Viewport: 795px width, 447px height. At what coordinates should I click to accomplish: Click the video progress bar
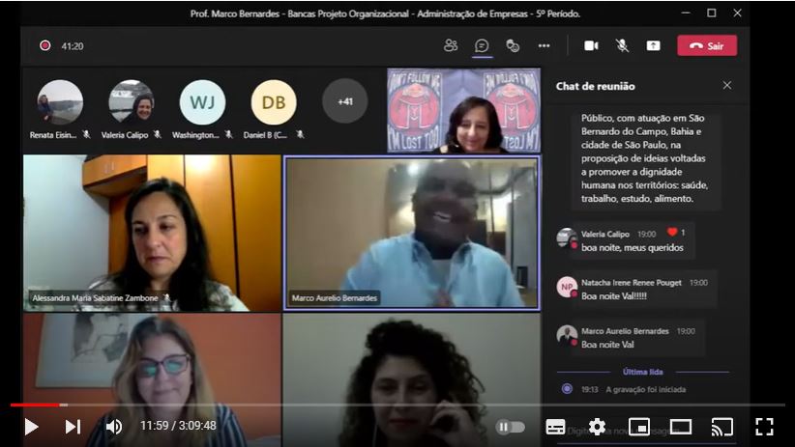[x=397, y=405]
